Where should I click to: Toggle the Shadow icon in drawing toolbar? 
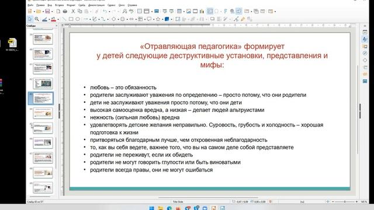tap(212, 19)
